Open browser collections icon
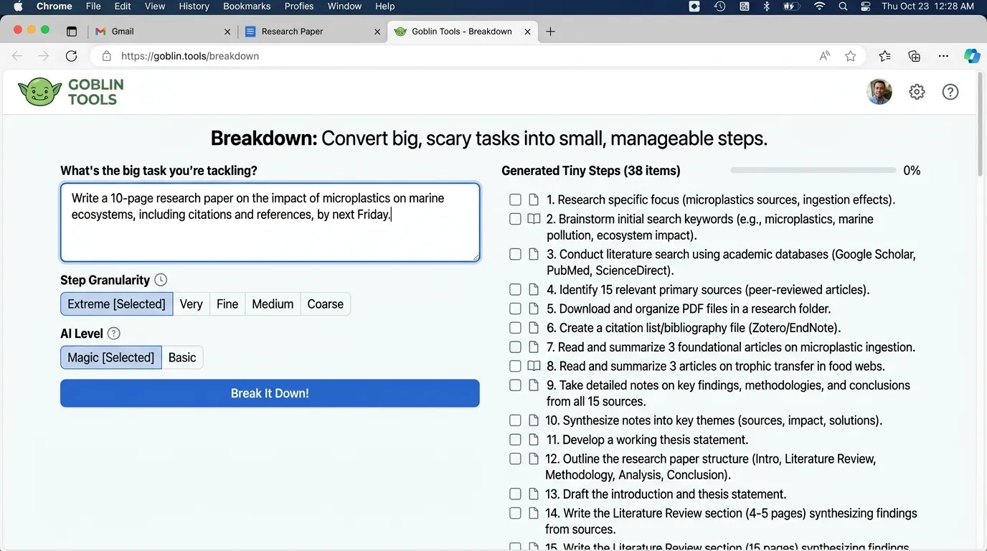 [x=914, y=56]
